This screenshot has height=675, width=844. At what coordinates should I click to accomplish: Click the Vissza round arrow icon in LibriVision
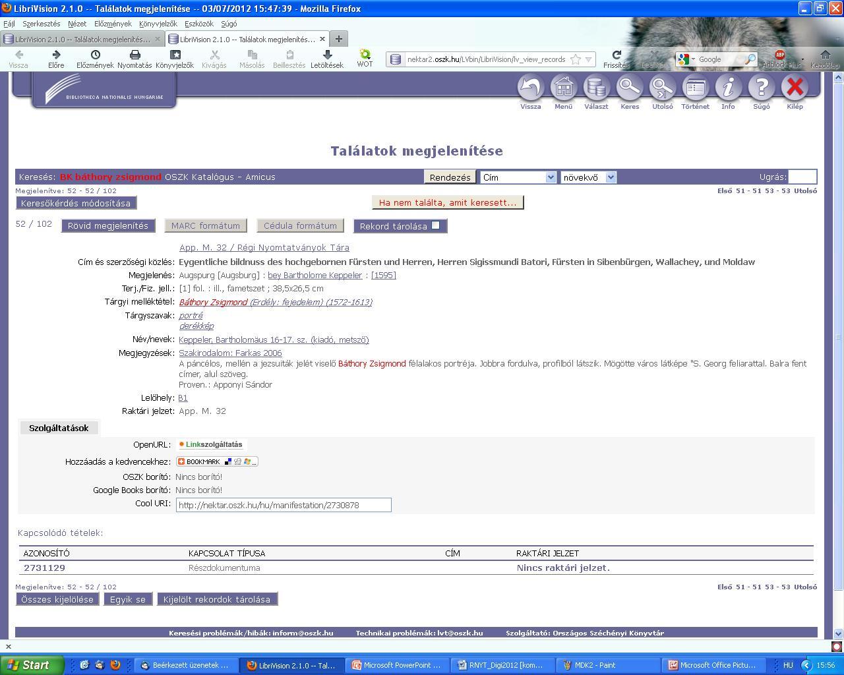[530, 88]
